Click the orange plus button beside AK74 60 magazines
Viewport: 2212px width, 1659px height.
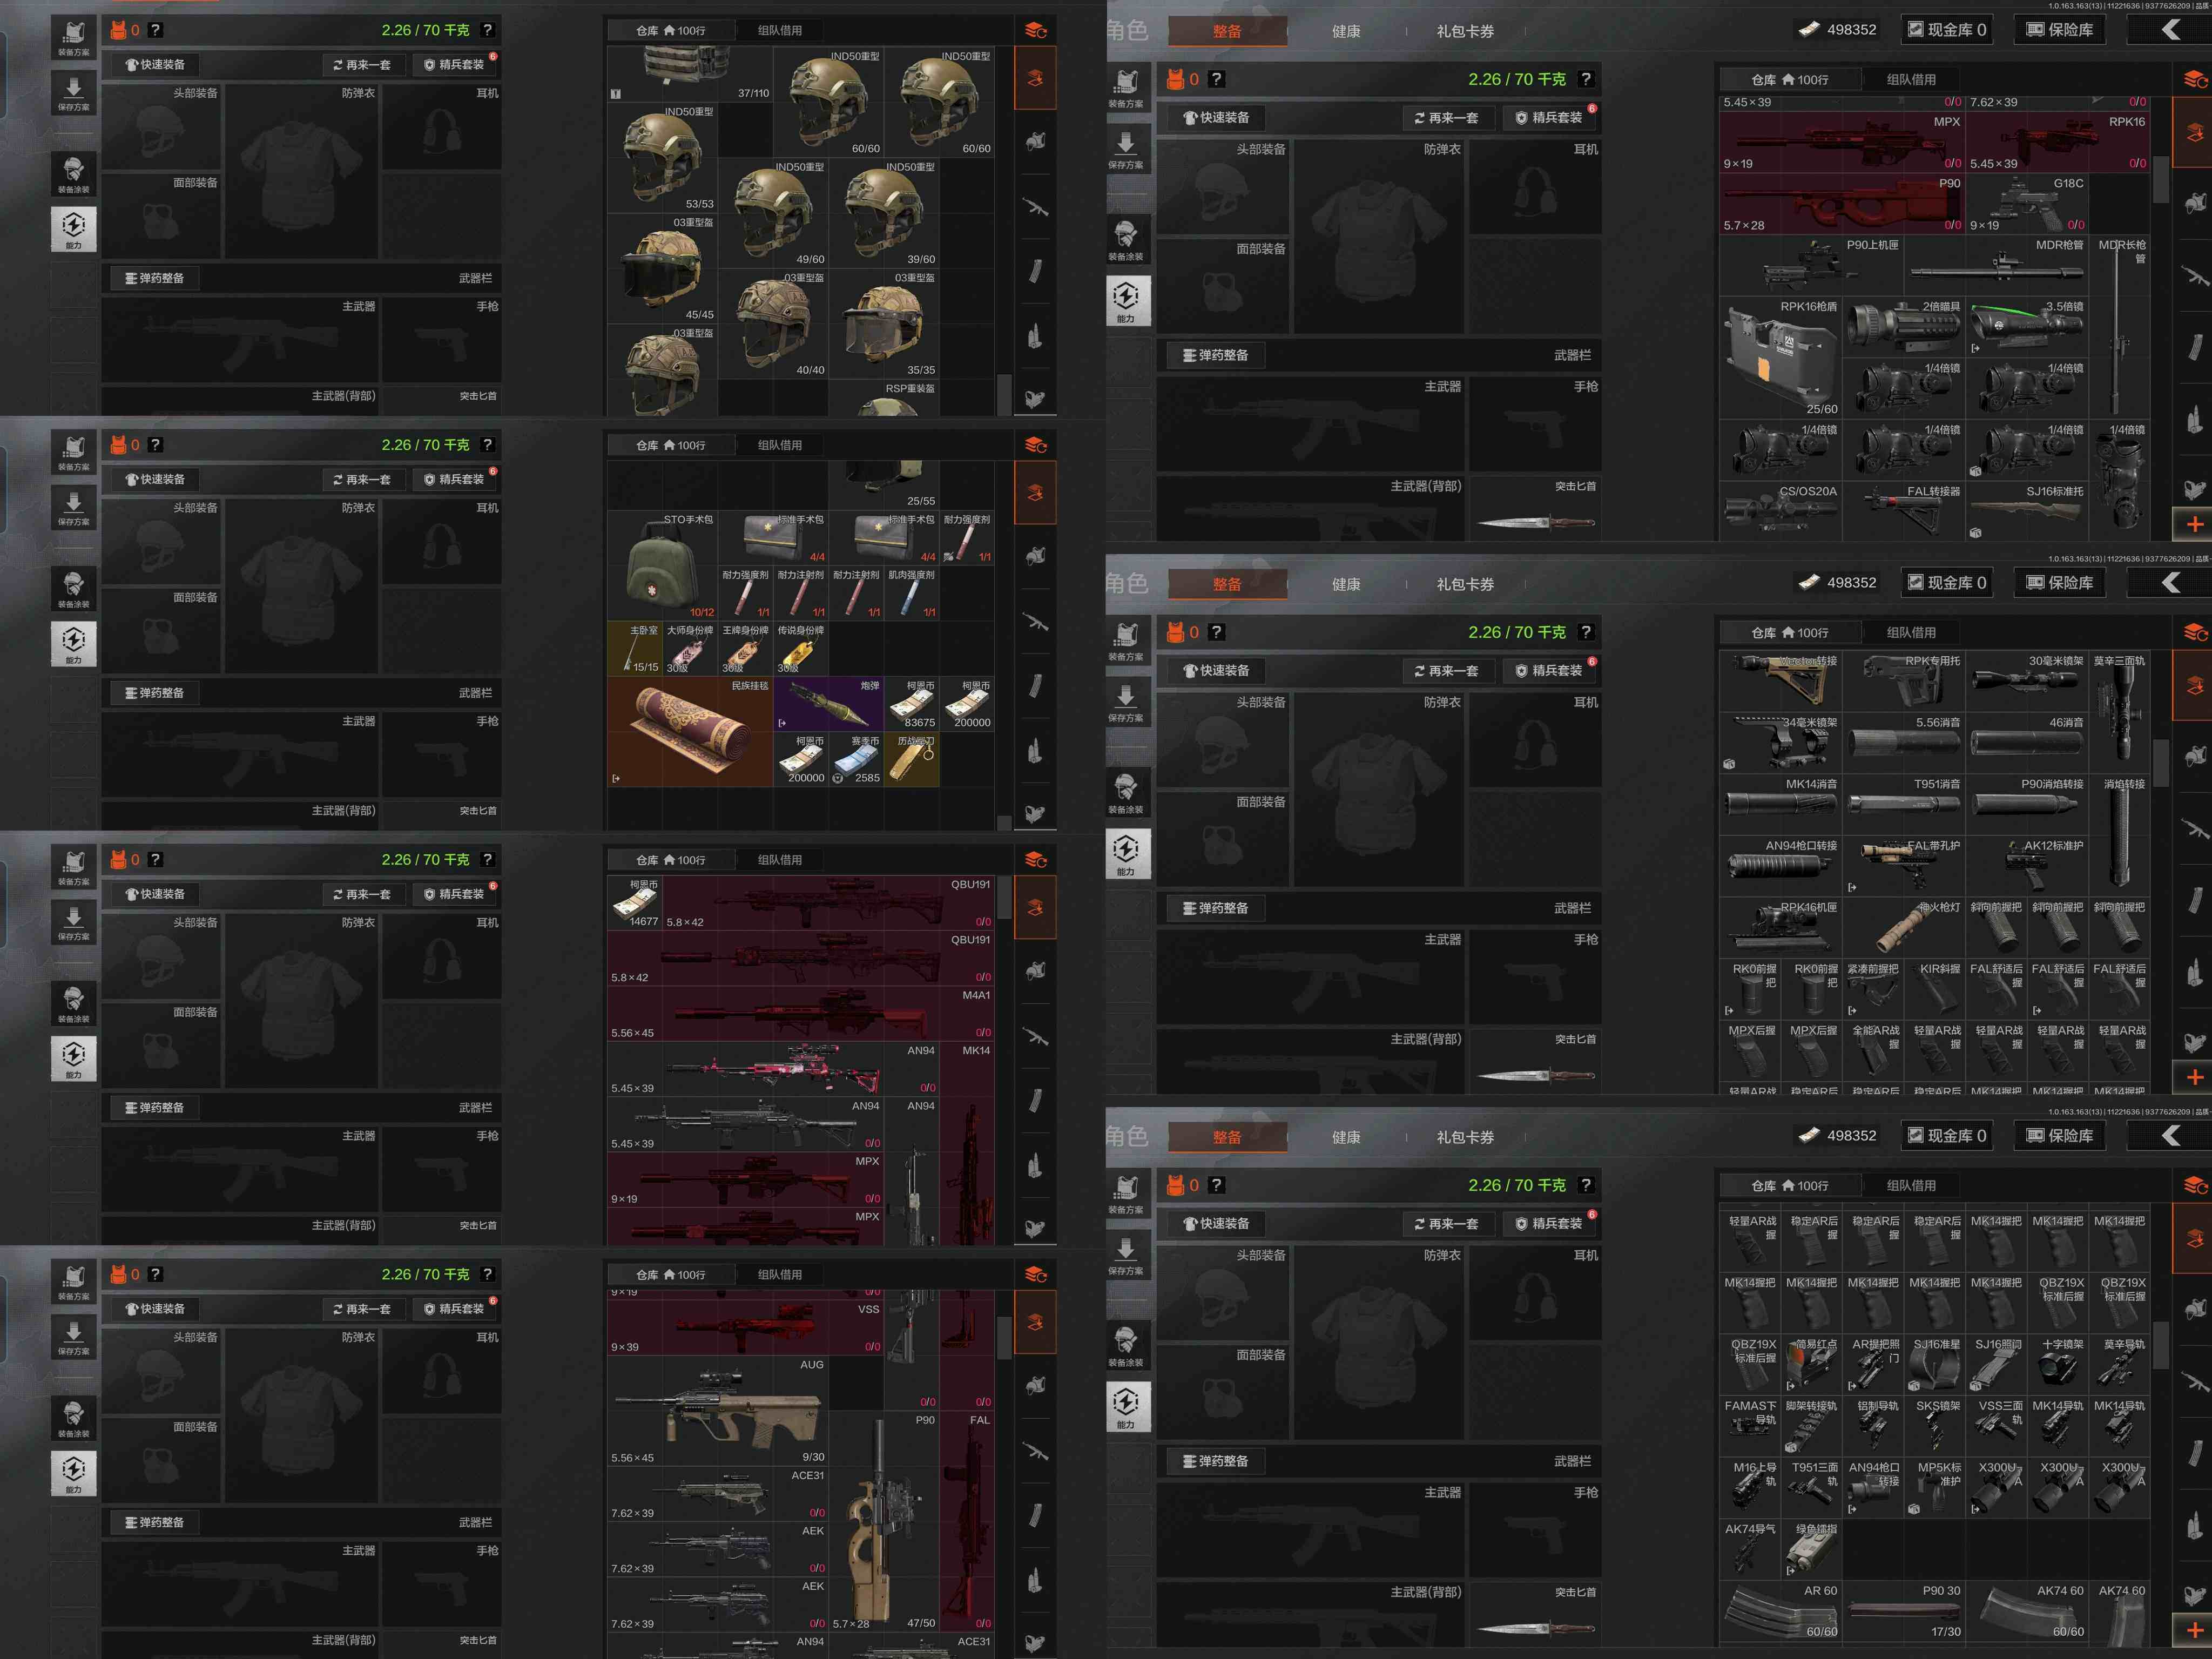(x=2194, y=1630)
